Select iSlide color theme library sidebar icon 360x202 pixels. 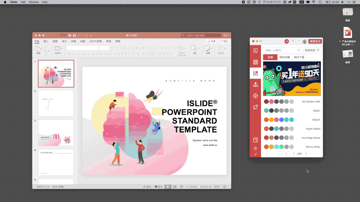pyautogui.click(x=255, y=73)
